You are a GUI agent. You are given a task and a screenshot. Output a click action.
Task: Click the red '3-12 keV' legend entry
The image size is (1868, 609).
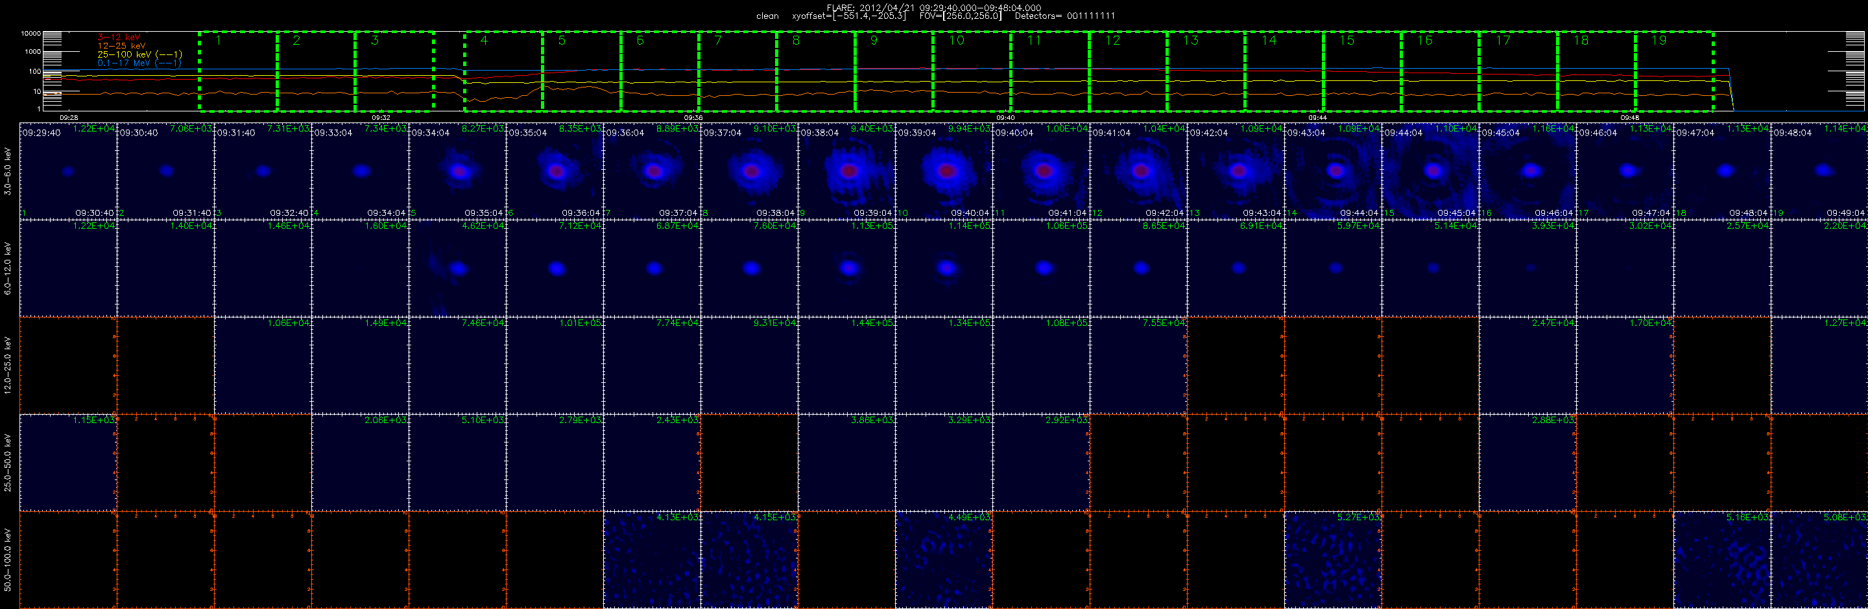pos(119,37)
